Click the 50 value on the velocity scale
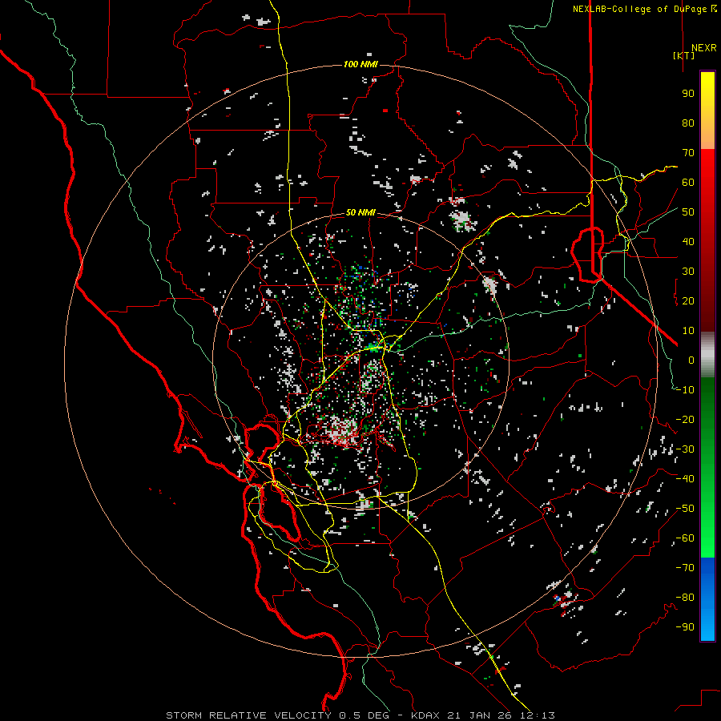This screenshot has width=721, height=721. click(x=688, y=212)
